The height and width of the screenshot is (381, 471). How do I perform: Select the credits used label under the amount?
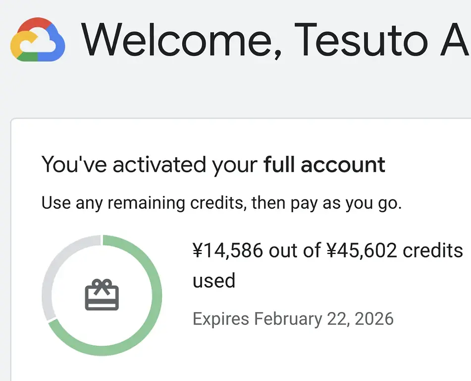coord(214,280)
